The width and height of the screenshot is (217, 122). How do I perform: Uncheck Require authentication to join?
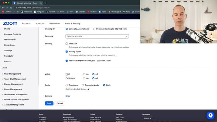click(x=66, y=61)
